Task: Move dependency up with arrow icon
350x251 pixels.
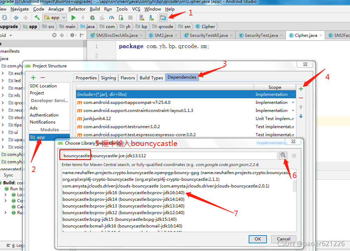Action: click(x=301, y=107)
